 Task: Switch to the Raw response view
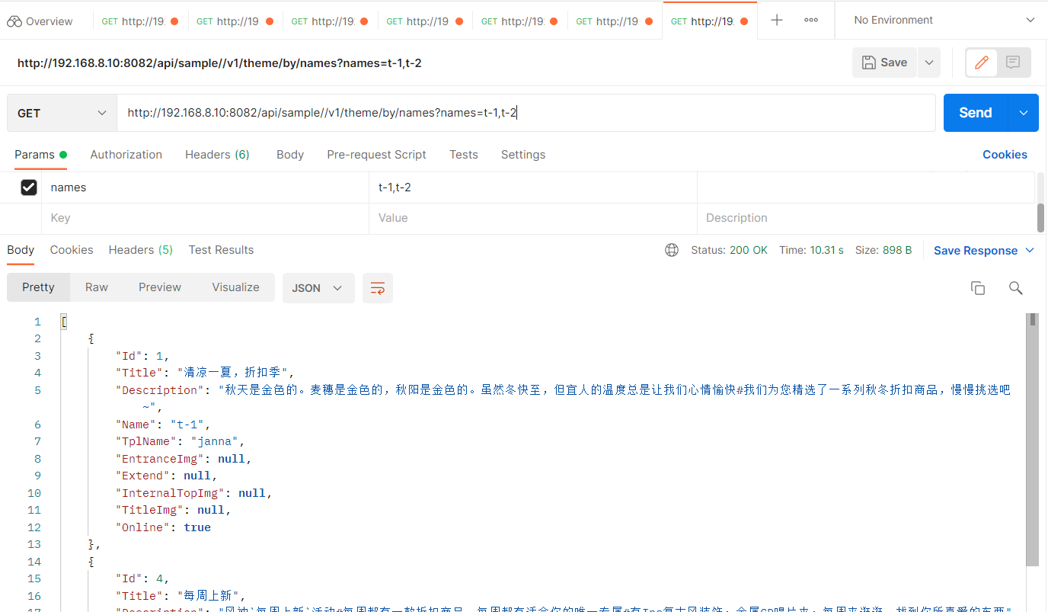(x=96, y=287)
